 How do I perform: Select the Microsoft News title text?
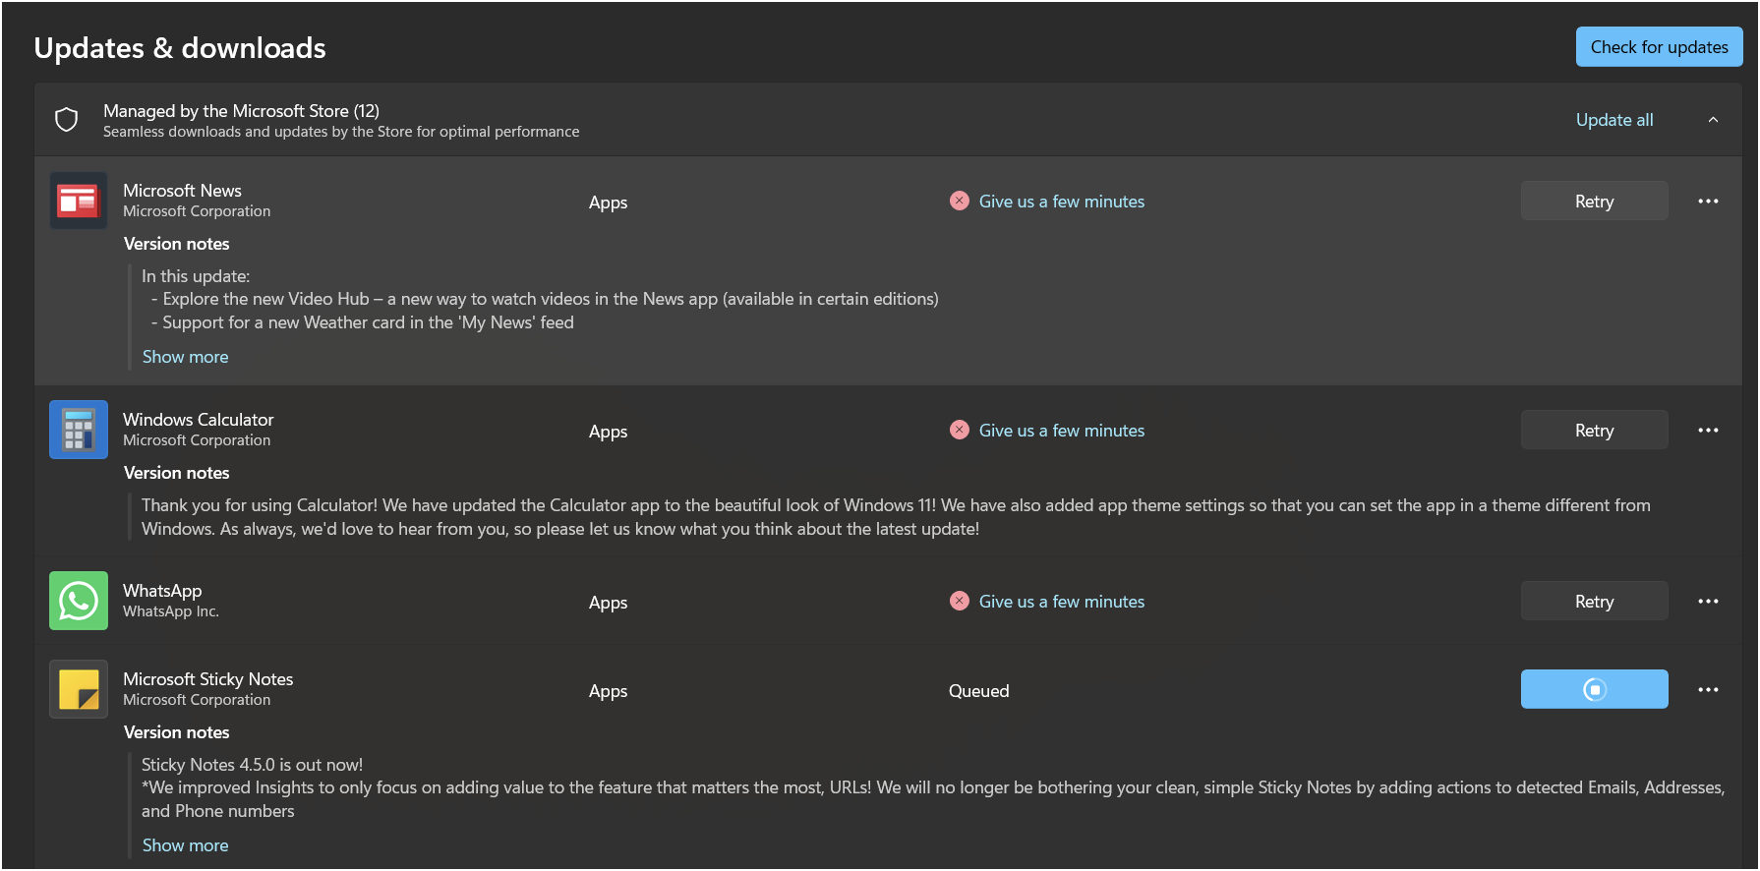[x=182, y=191]
